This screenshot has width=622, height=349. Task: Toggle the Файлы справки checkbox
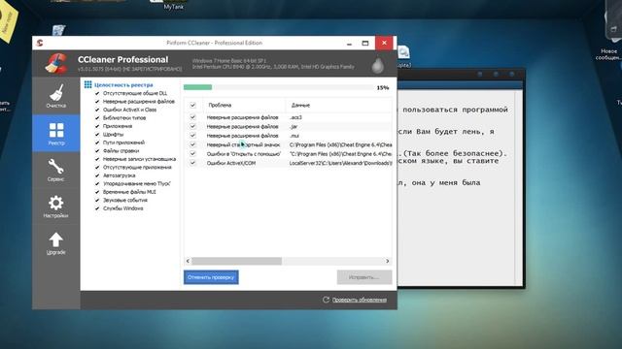tap(97, 151)
